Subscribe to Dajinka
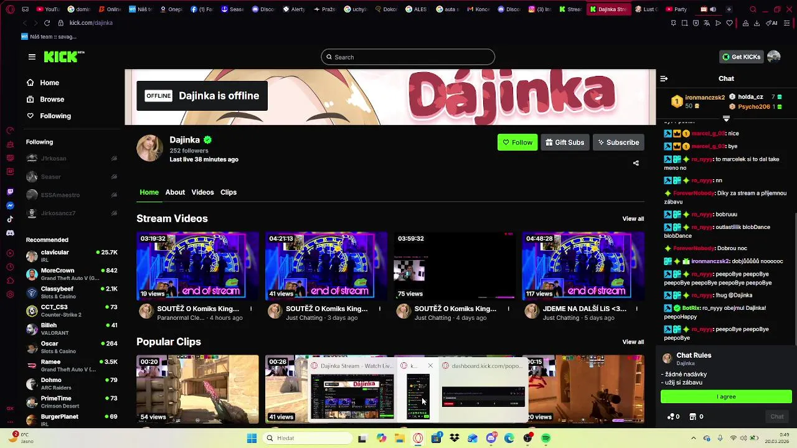This screenshot has width=797, height=448. 618,142
